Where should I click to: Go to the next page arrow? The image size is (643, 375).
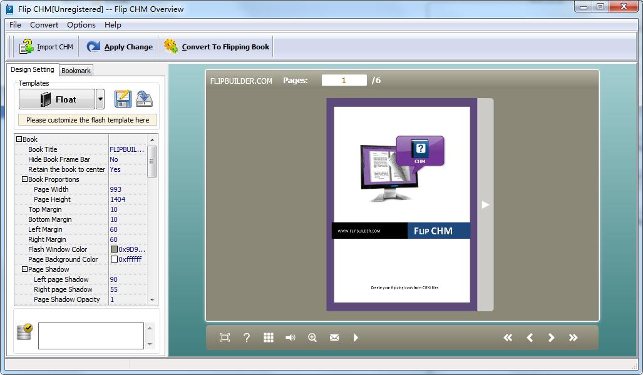pos(551,337)
